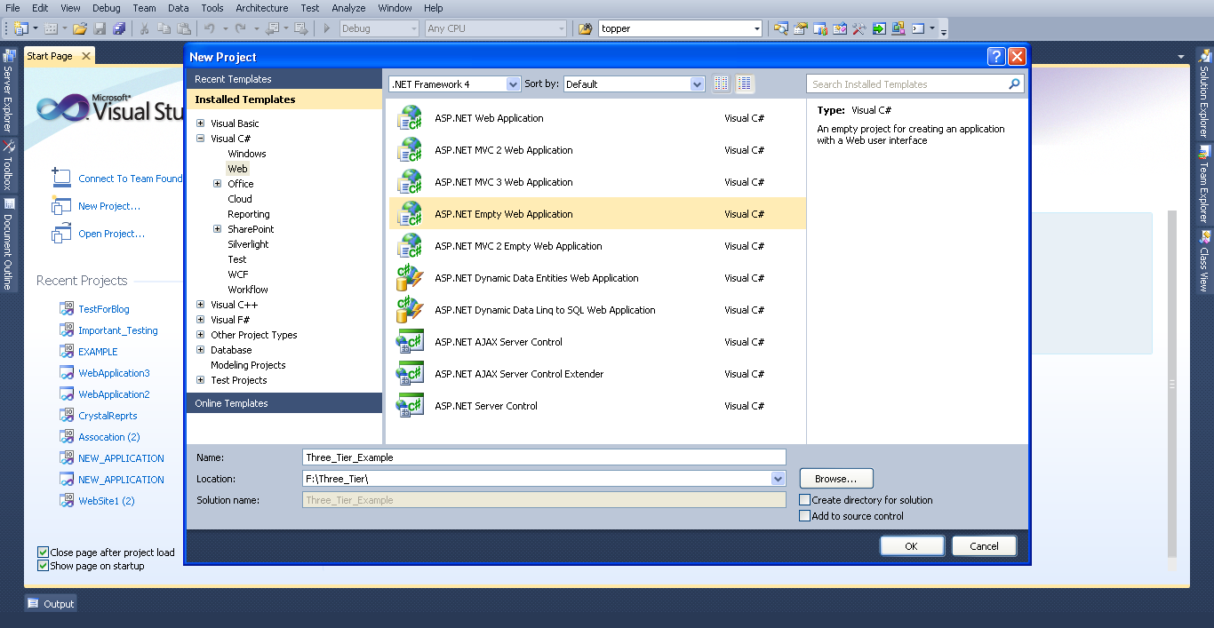Open recent project Important_Testing

pos(118,330)
